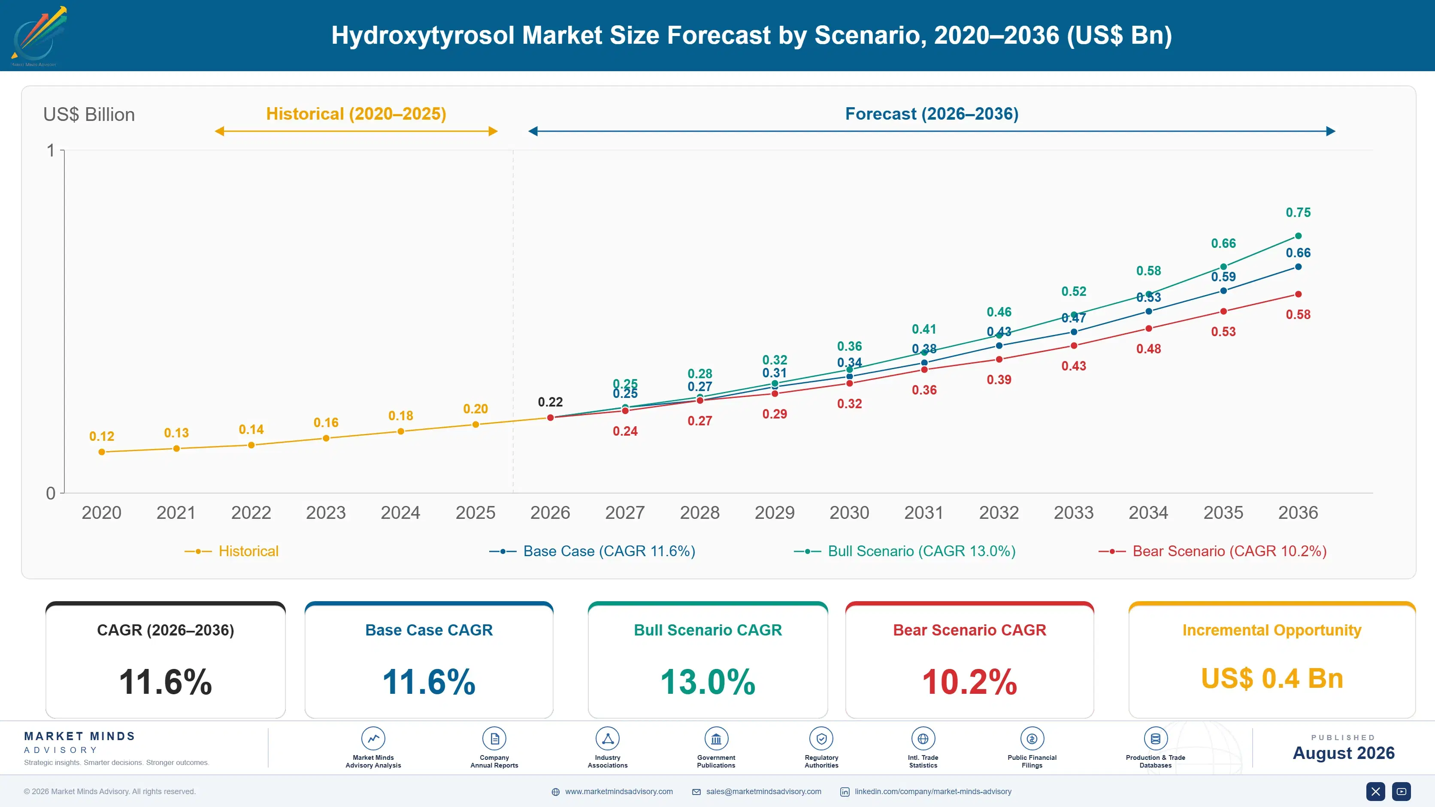Click the Market Minds Advisory Analysis icon
This screenshot has width=1435, height=807.
(x=373, y=738)
